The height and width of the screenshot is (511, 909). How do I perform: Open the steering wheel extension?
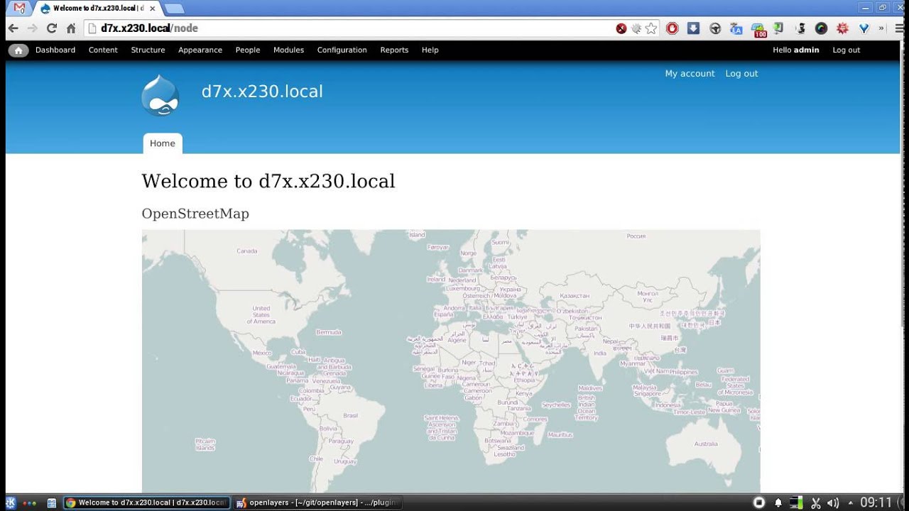pyautogui.click(x=715, y=28)
